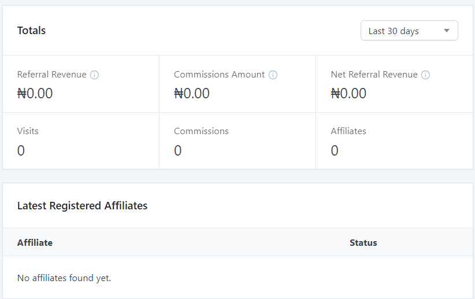Click the Affiliates total count of 0
The image size is (475, 299).
pyautogui.click(x=335, y=150)
